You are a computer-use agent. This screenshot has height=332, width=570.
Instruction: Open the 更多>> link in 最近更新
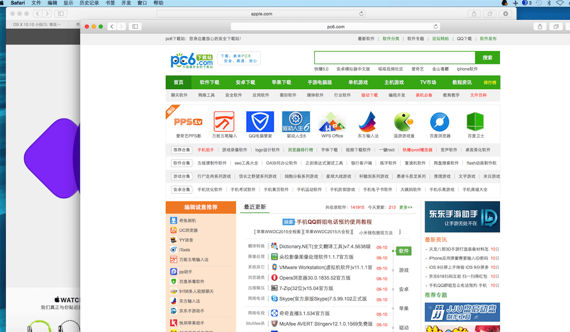coord(406,207)
